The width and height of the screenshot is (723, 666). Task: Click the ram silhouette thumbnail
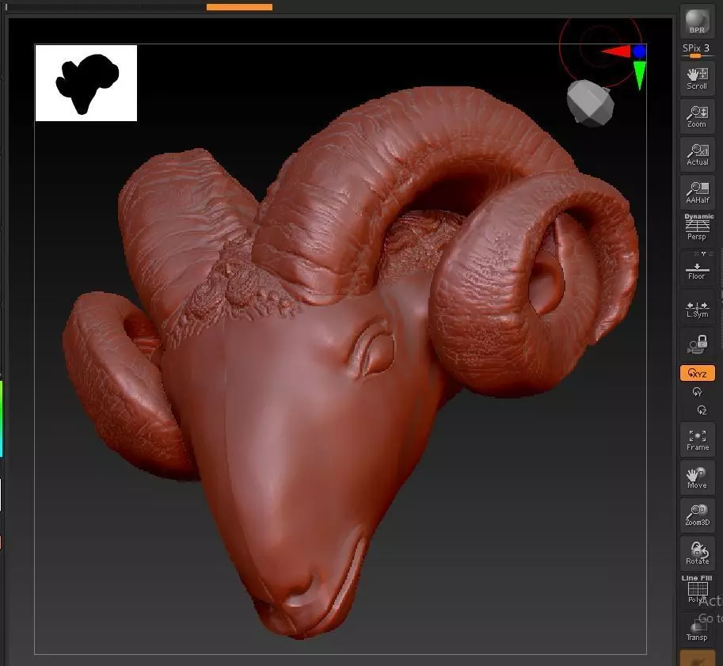[x=86, y=83]
